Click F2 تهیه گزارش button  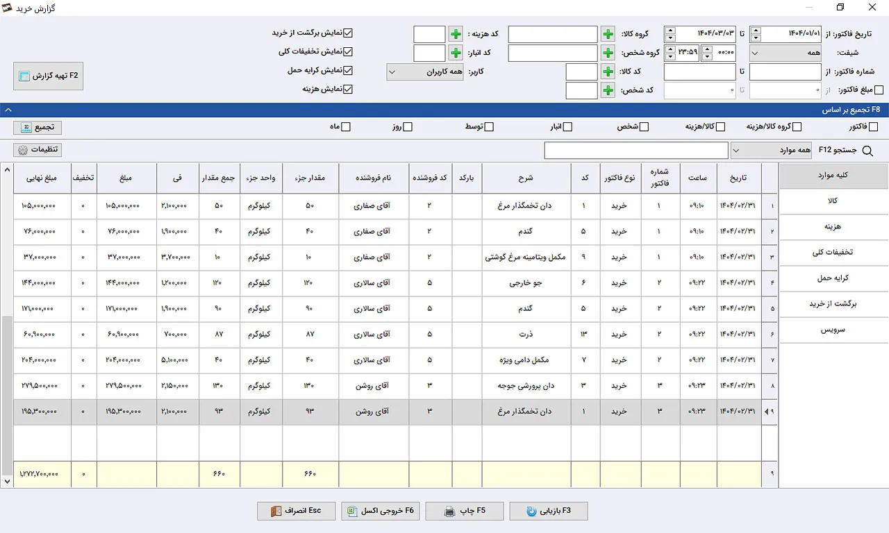click(49, 76)
